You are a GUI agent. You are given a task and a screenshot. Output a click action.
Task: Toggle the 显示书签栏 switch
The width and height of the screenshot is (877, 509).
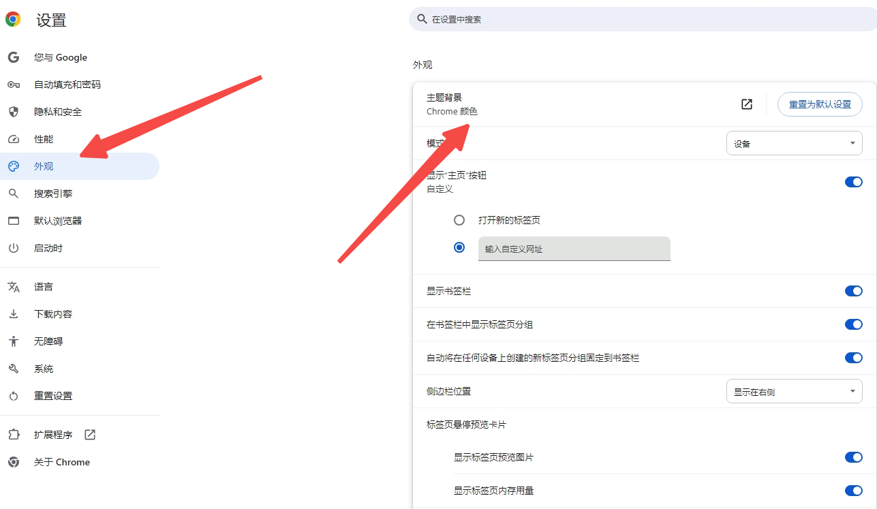coord(854,291)
